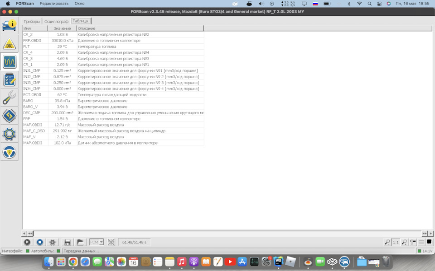Reset zoom with 1:1 button
435x271 pixels.
[396, 242]
